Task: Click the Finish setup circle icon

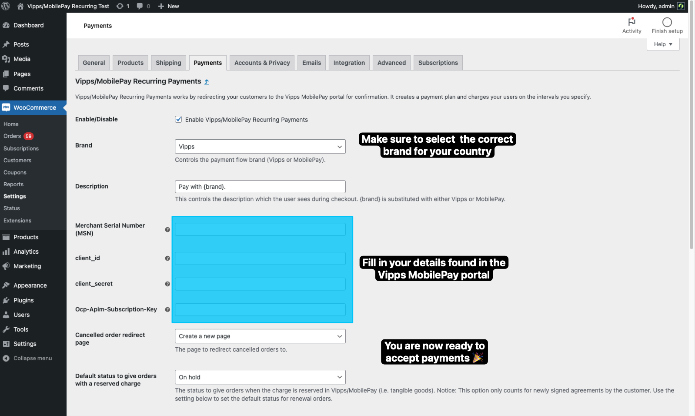Action: coord(667,22)
